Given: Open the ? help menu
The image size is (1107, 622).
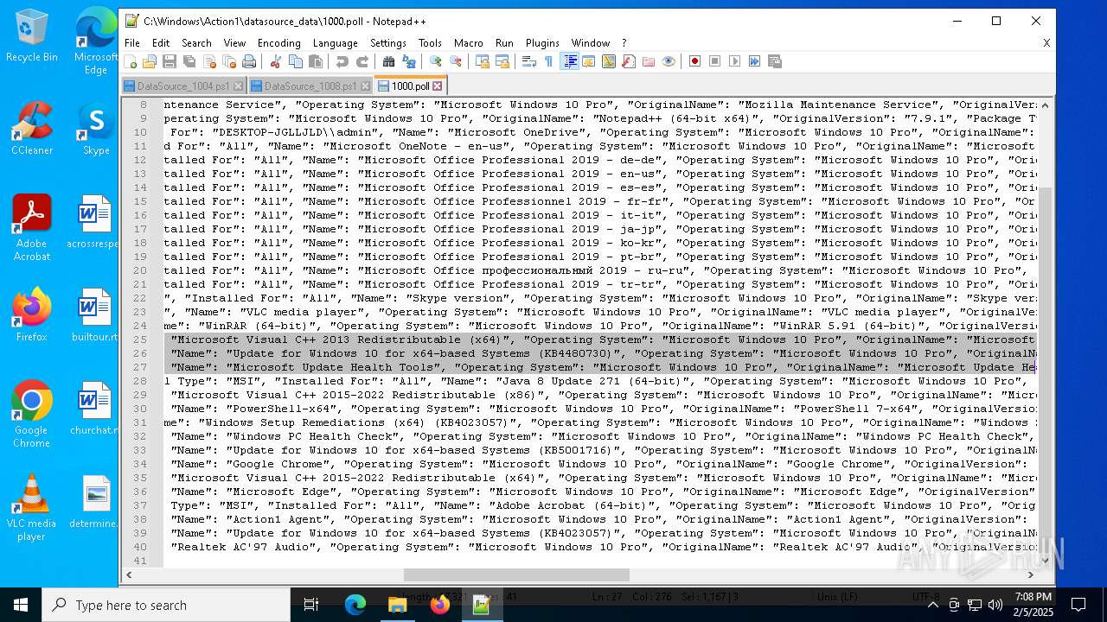Looking at the screenshot, I should (624, 42).
